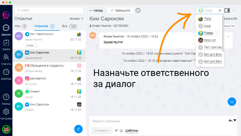
Task: Click the clock snooze icon
Action: click(x=138, y=10)
